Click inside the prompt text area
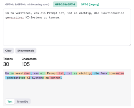The height and width of the screenshot is (108, 134). click(67, 27)
